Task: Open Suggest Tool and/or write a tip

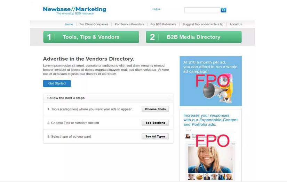Action: 203,24
